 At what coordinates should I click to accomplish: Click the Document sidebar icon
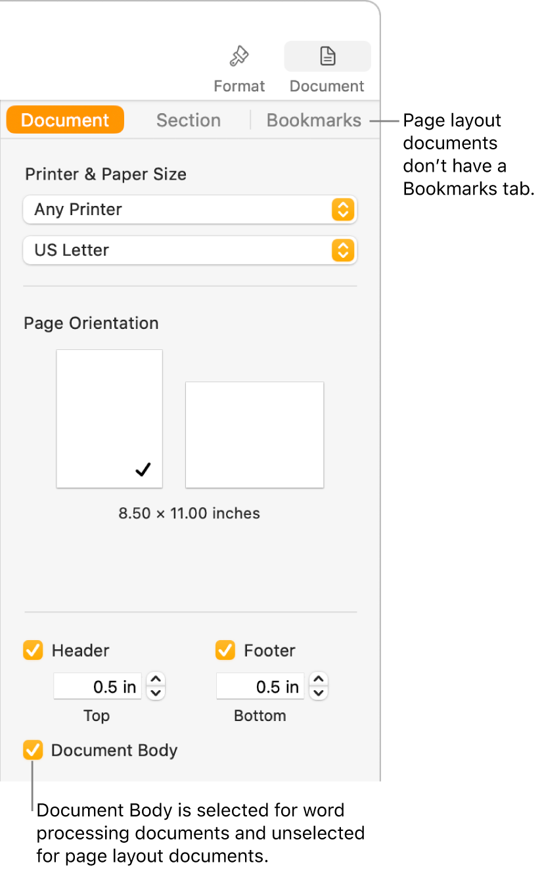[327, 57]
